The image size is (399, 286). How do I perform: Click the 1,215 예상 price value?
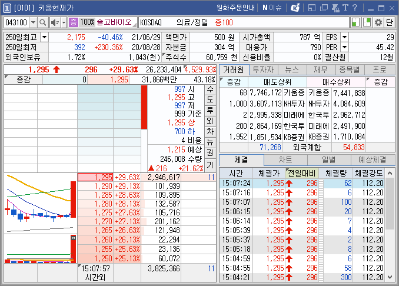(x=176, y=149)
